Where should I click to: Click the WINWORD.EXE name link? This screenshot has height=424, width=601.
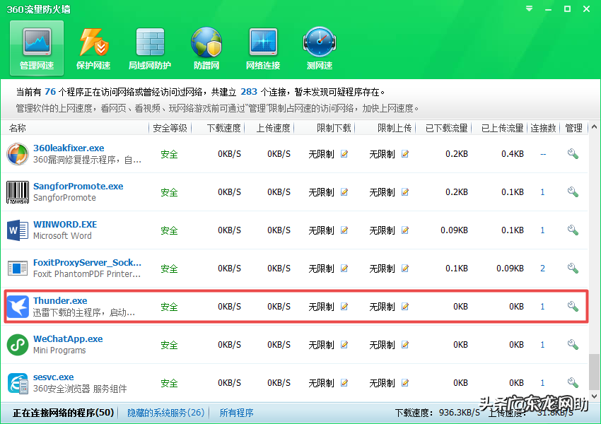click(x=65, y=224)
